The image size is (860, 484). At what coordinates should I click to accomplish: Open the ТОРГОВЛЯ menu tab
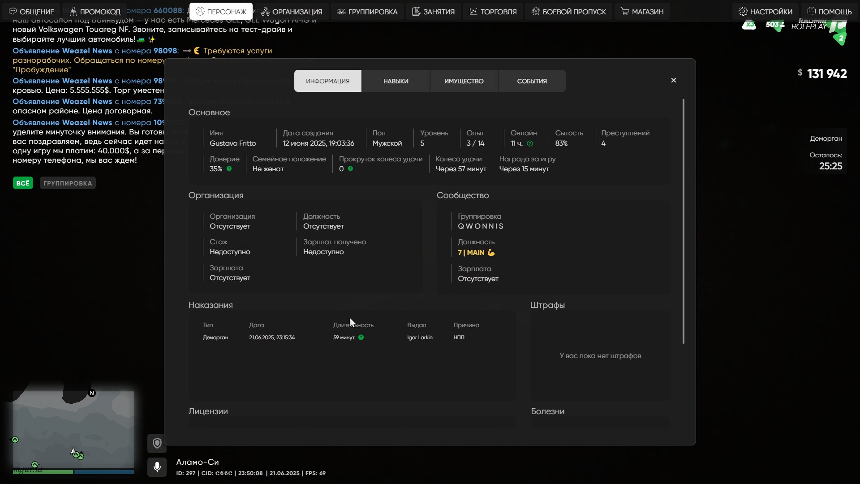click(493, 11)
